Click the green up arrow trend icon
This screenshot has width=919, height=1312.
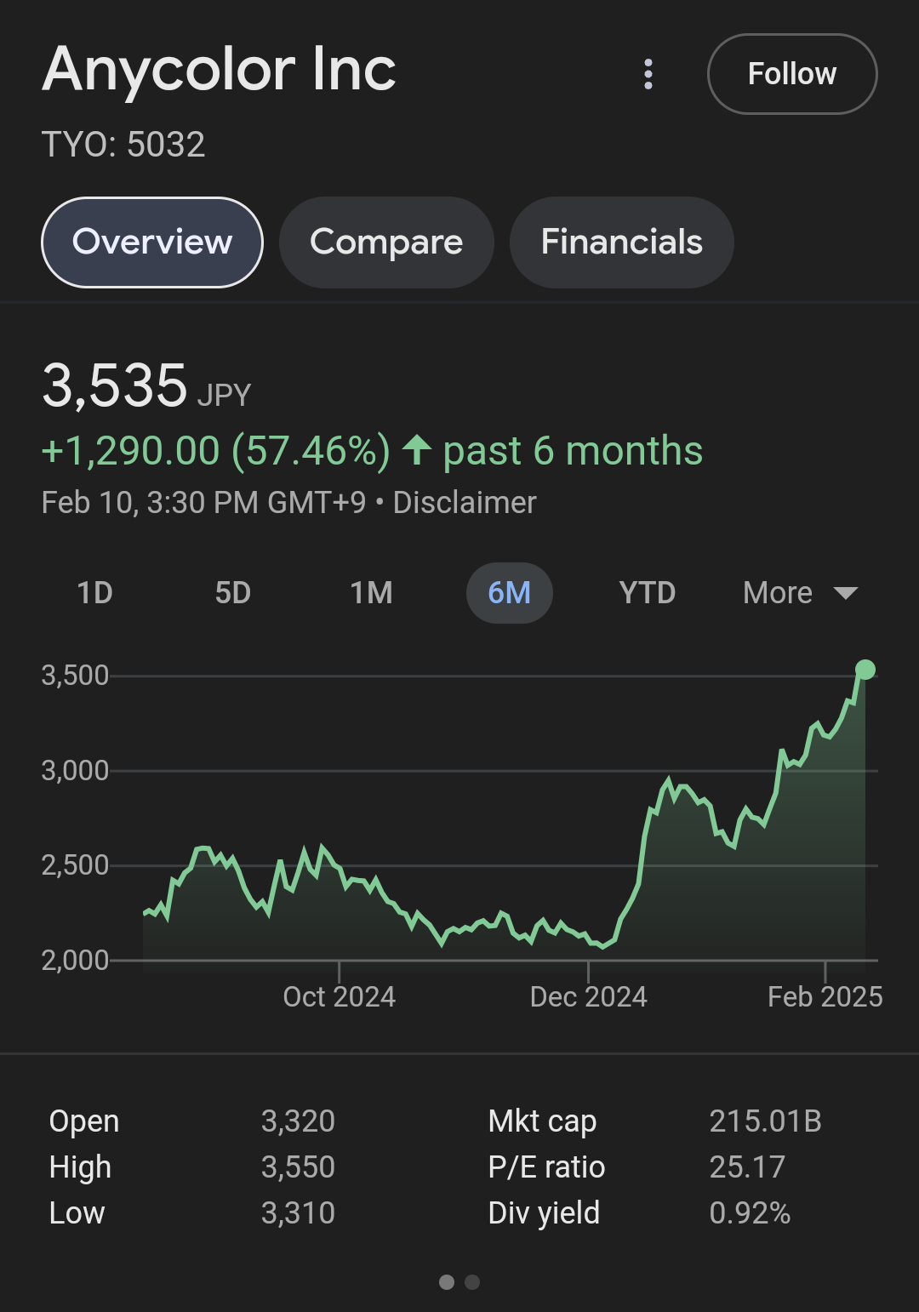[417, 450]
